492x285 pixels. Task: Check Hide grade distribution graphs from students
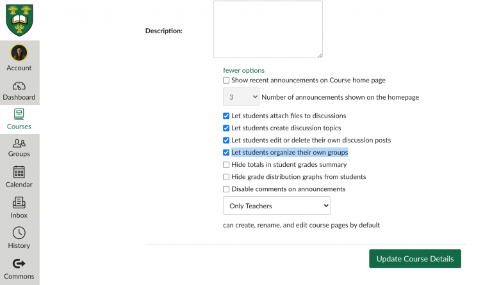point(226,177)
